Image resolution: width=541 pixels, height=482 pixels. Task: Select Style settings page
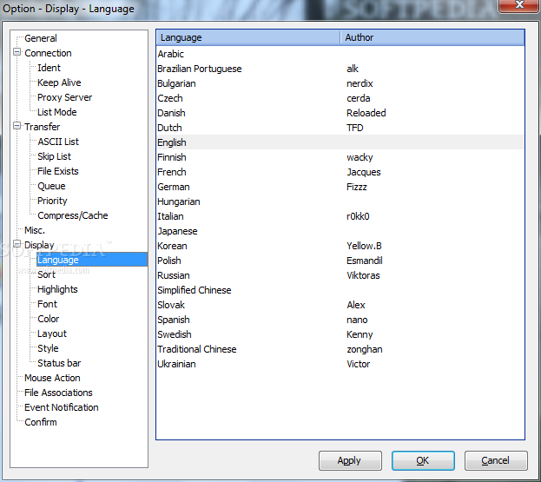[x=48, y=348]
